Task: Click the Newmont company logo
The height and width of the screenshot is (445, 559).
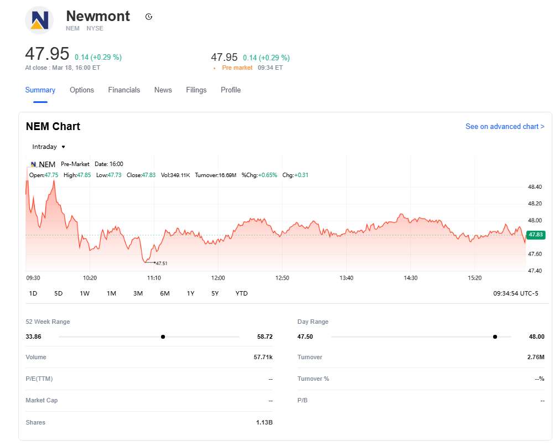Action: coord(39,20)
